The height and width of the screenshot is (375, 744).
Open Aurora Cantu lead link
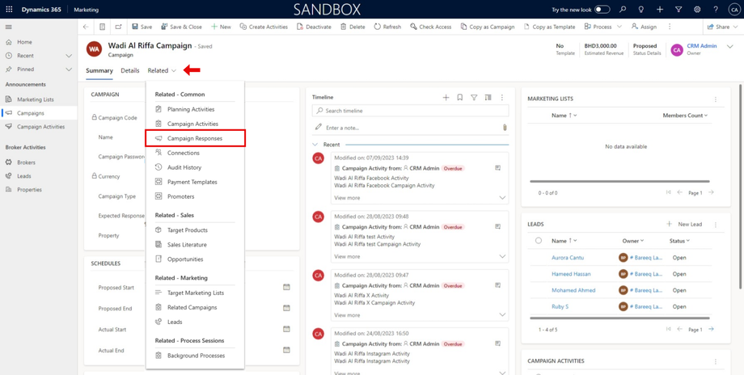[x=568, y=258]
